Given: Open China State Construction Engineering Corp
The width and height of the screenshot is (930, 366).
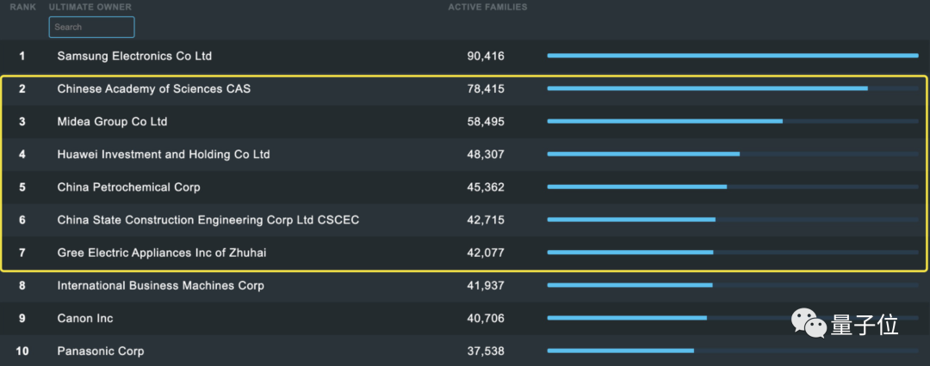Looking at the screenshot, I should point(208,220).
